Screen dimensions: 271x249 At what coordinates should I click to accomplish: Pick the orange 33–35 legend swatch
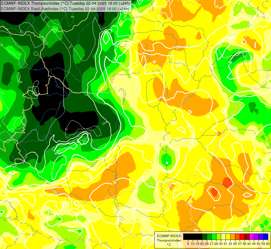(x=233, y=237)
